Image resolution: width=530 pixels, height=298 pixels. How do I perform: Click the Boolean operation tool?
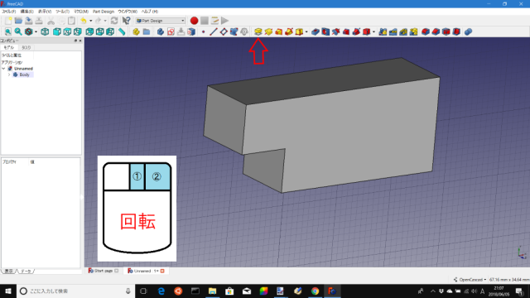(x=468, y=31)
